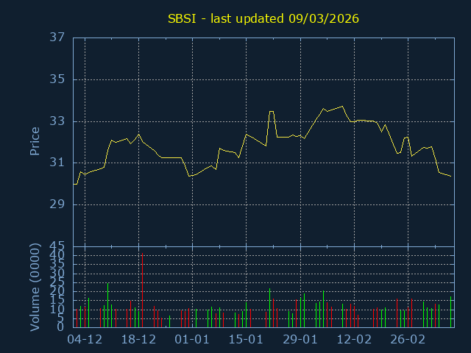
Task: Click the volume axis label '0'
Action: pos(60,327)
